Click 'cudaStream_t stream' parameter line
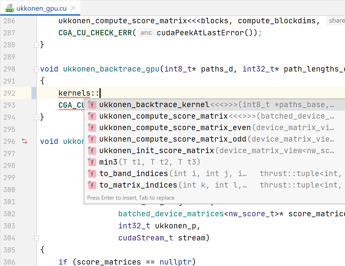 [x=164, y=238]
